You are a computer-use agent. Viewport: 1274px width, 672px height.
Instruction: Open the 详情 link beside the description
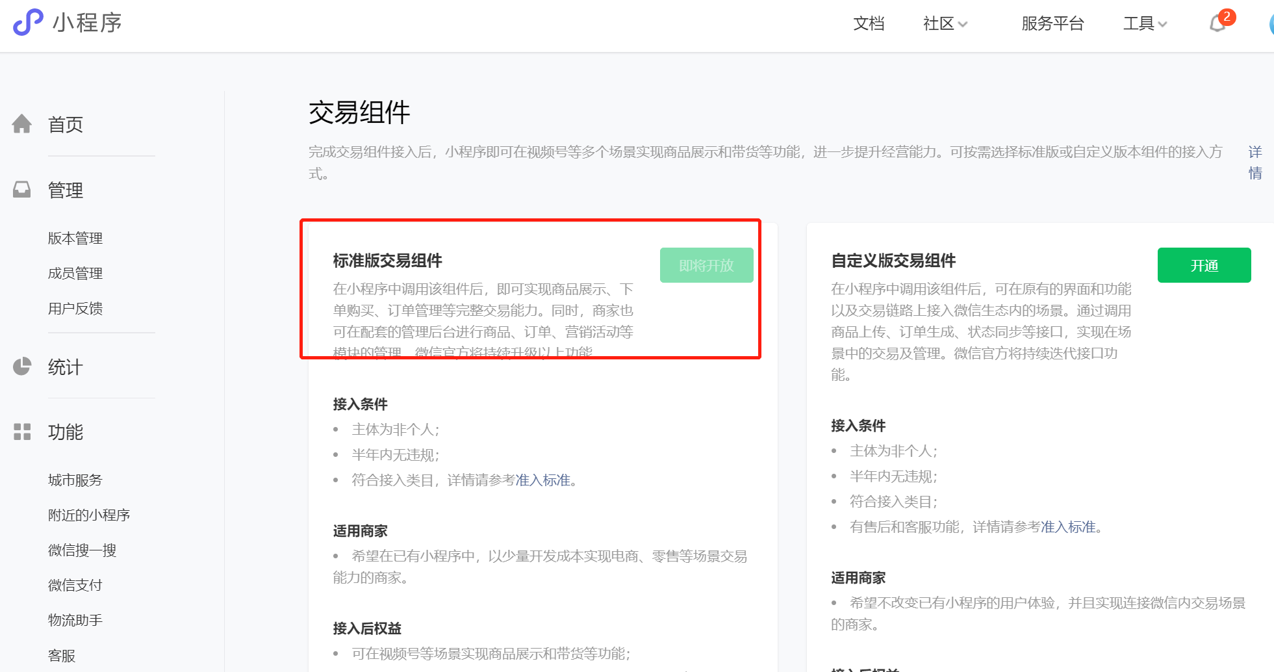tap(1255, 162)
